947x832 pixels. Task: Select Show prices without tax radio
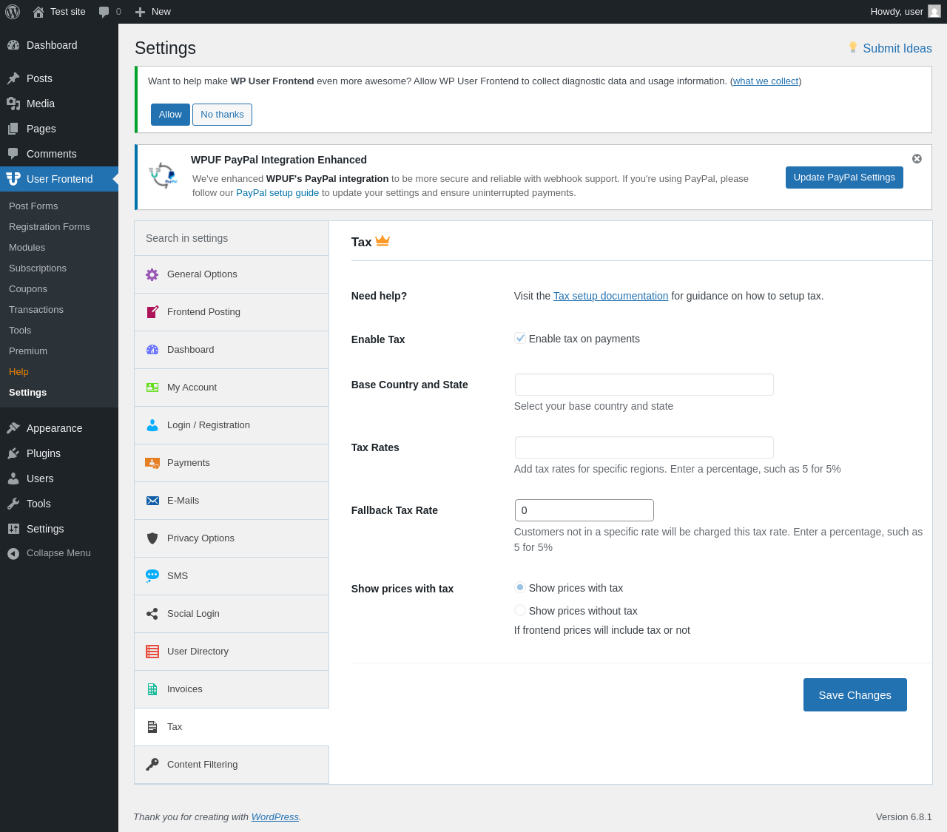pos(520,611)
